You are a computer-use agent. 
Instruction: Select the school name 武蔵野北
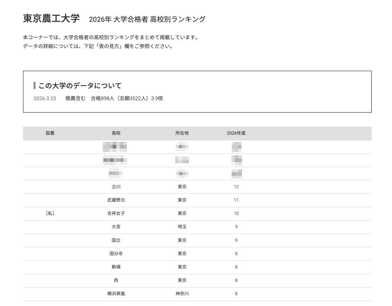[x=116, y=200]
